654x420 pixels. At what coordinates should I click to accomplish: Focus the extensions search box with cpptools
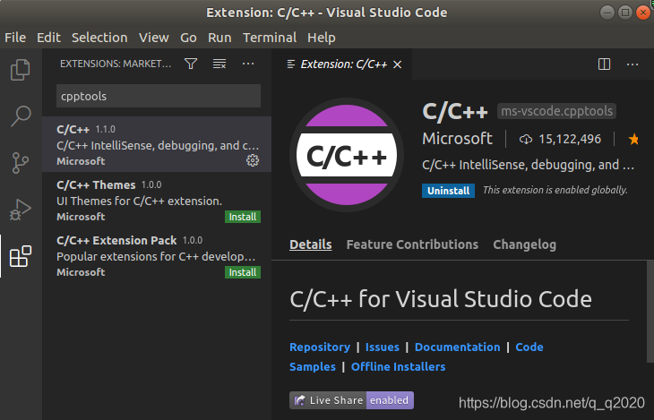coord(159,96)
